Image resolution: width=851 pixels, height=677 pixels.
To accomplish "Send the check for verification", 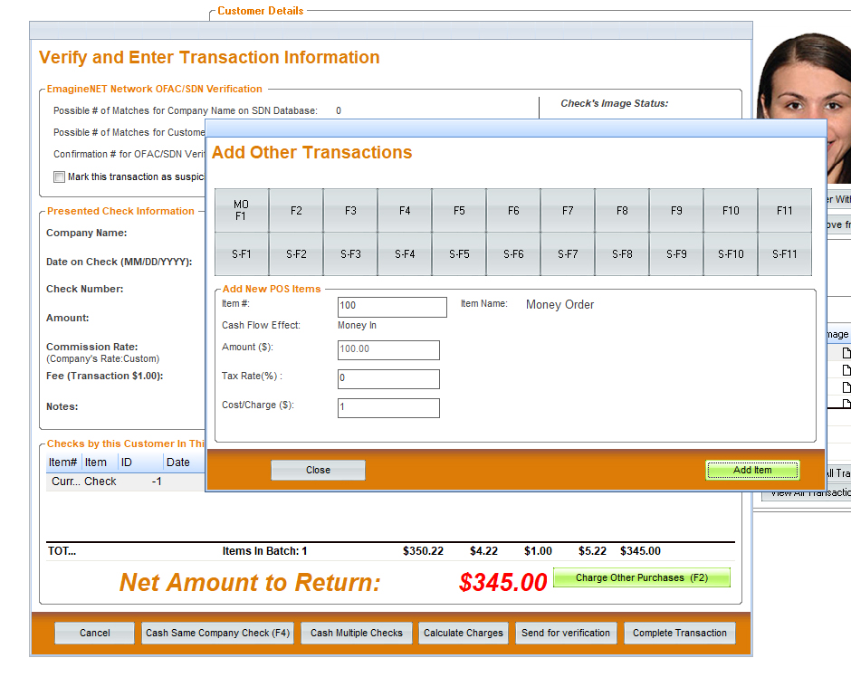I will tap(566, 634).
